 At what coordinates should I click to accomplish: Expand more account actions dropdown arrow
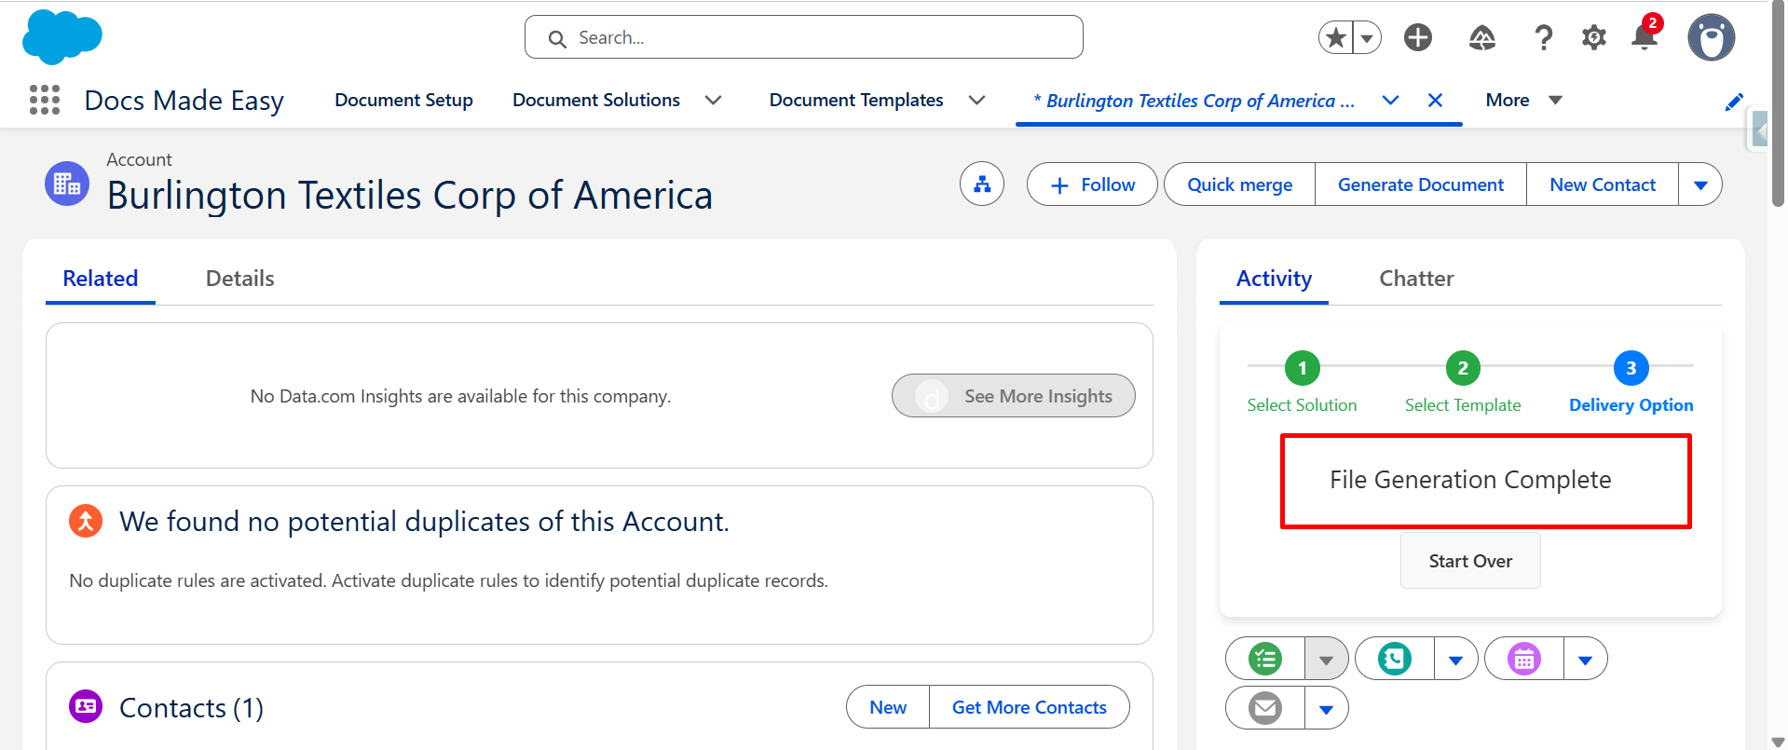point(1700,184)
